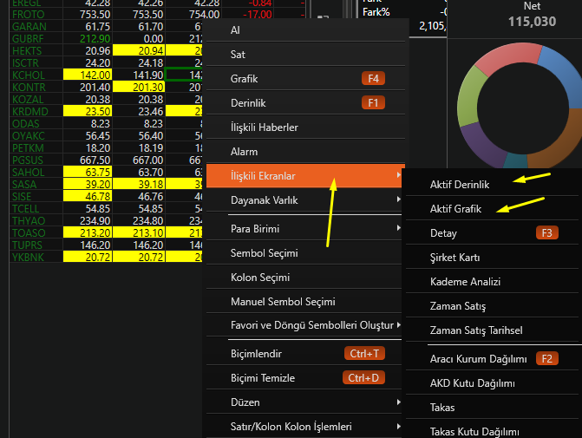Choose İlişkili Haberler in context menu
Image resolution: width=582 pixels, height=438 pixels.
click(264, 127)
